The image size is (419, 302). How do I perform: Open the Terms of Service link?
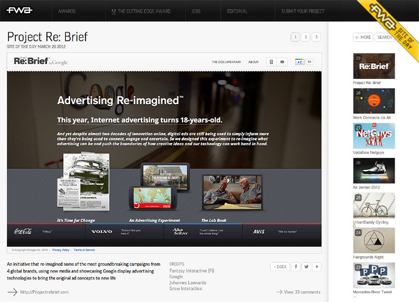(84, 250)
